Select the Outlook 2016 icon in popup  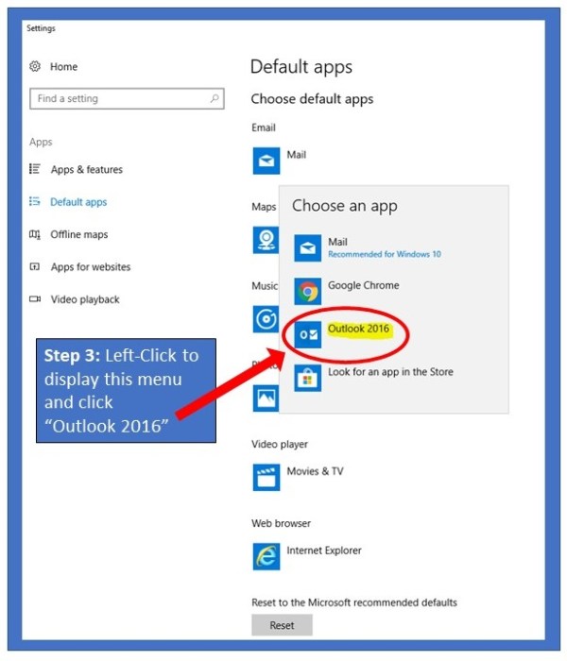point(306,334)
